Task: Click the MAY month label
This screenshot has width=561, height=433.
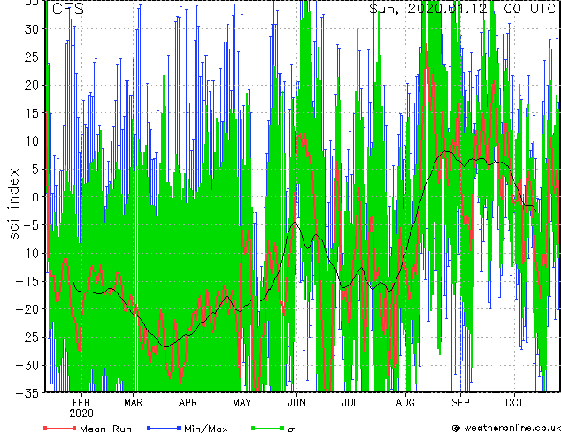Action: pyautogui.click(x=242, y=403)
